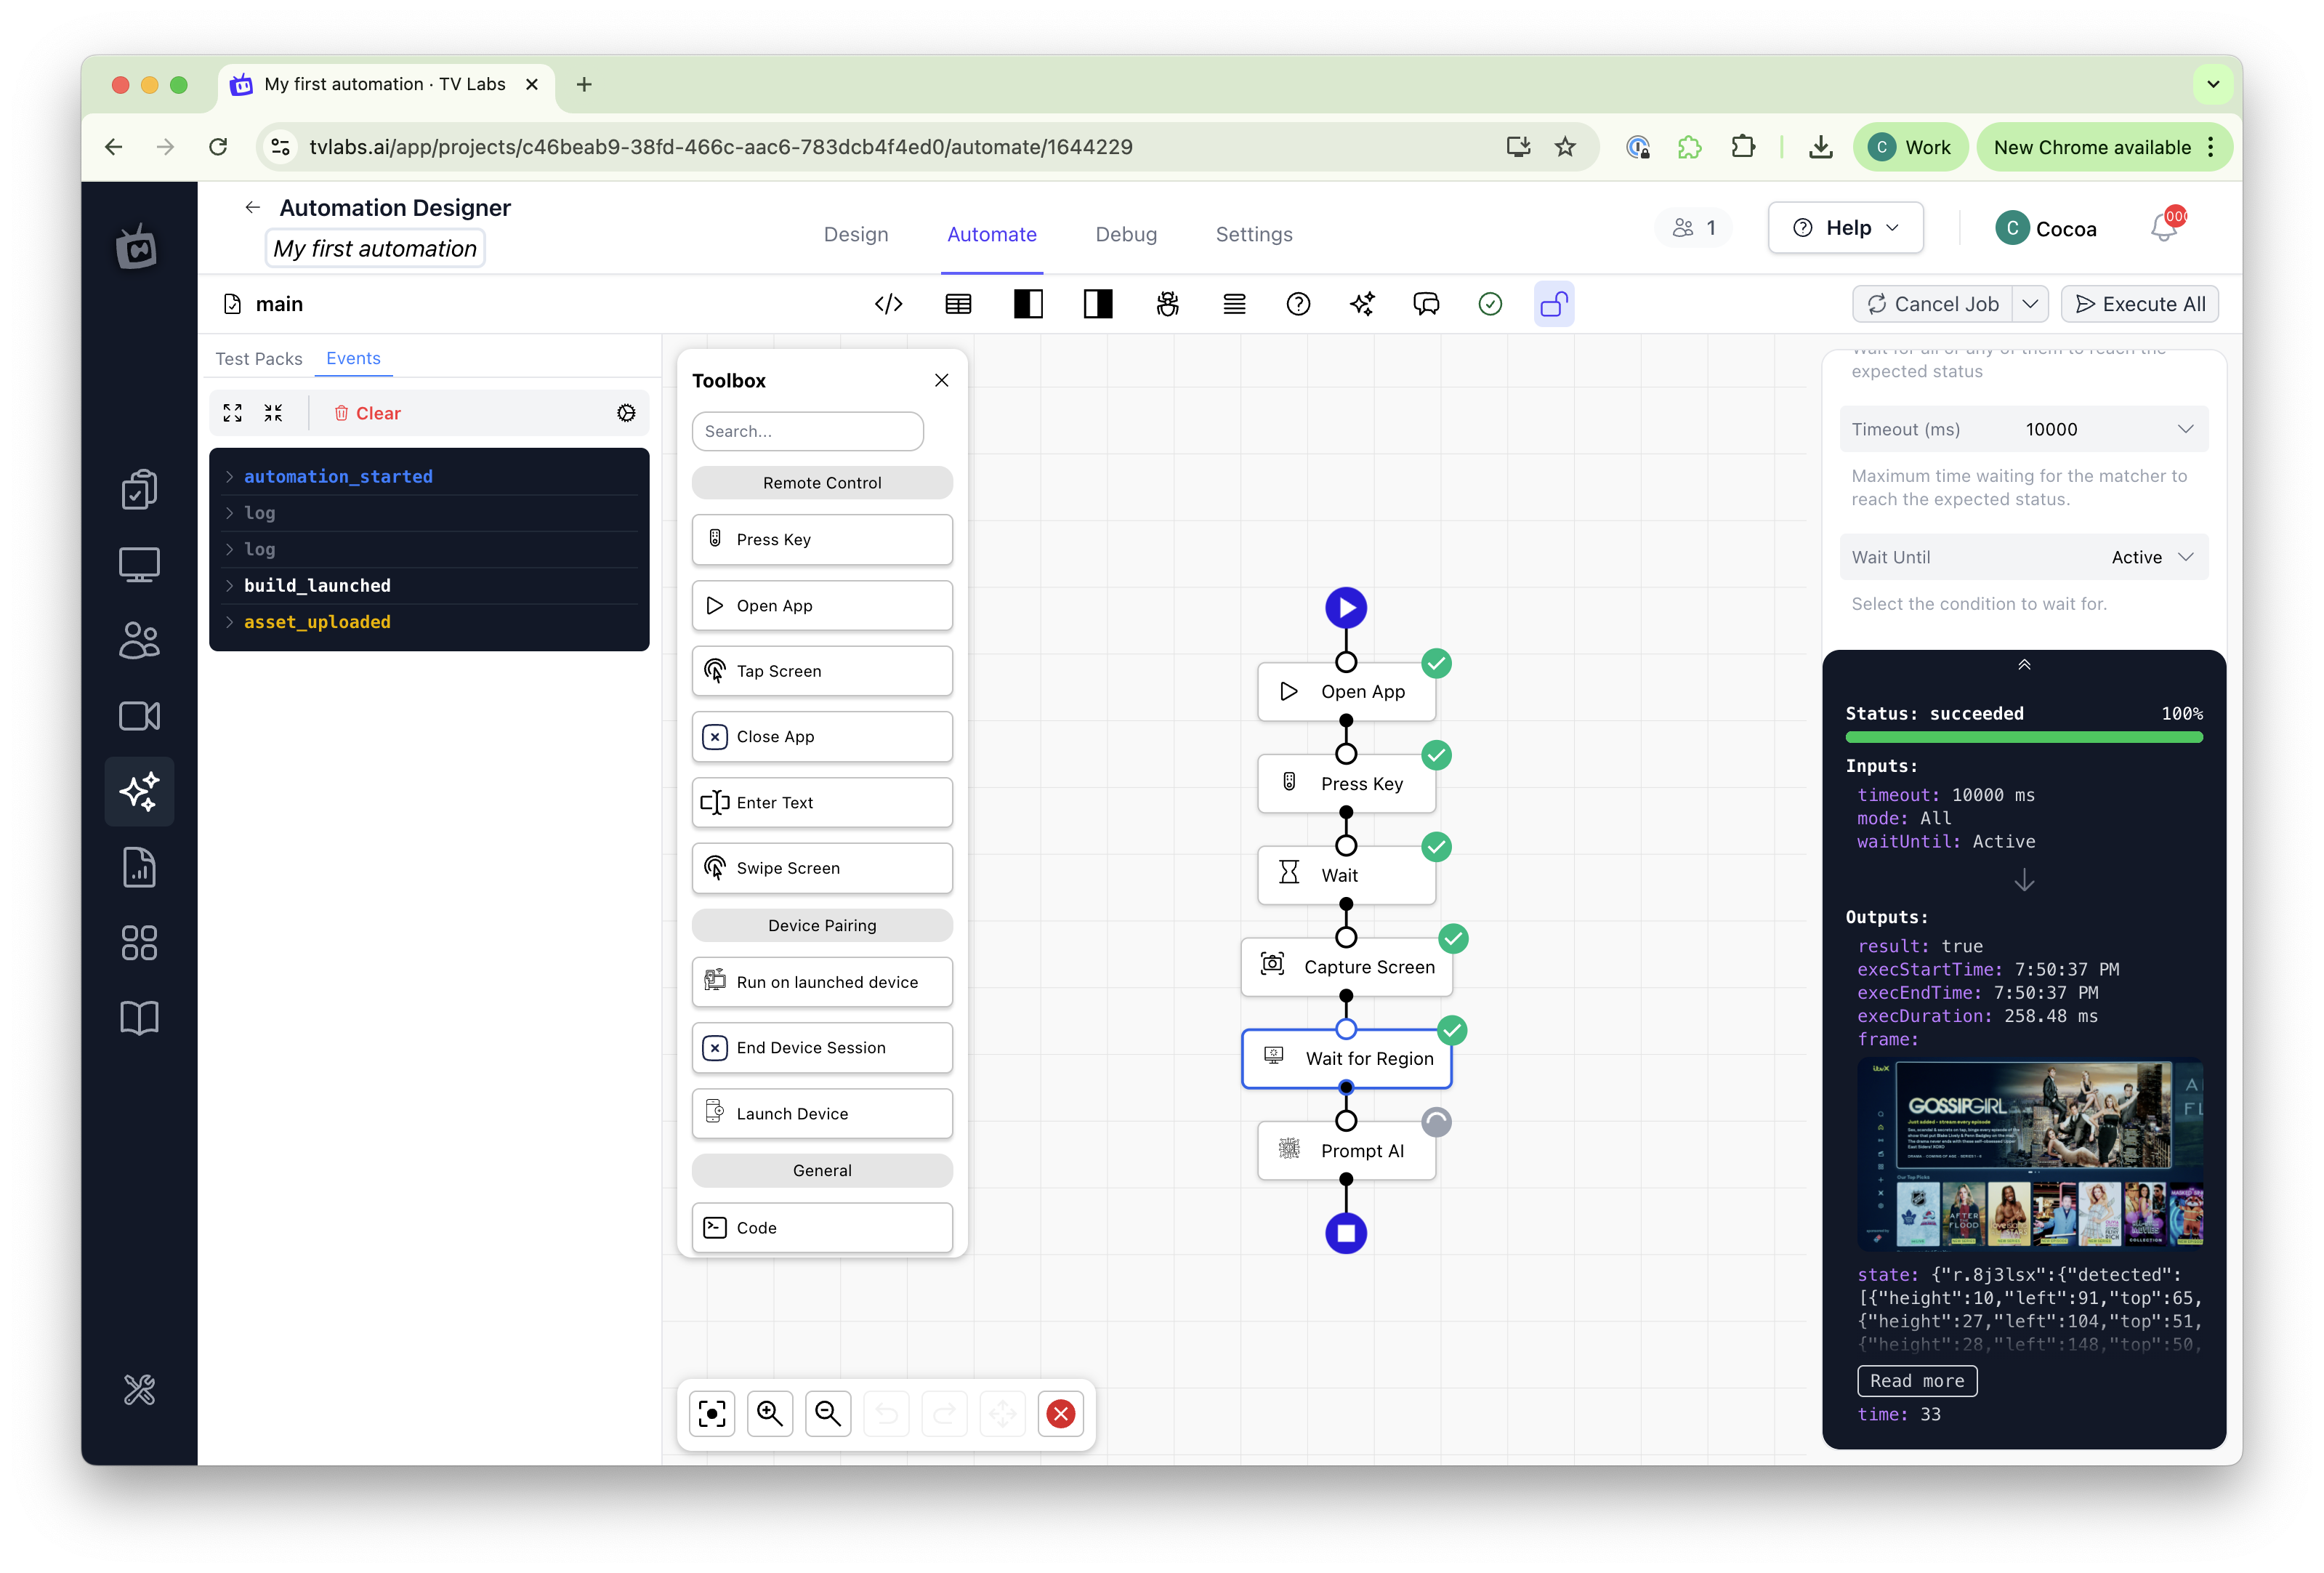Open the Timeout (ms) dropdown
2324x1573 pixels.
(2023, 428)
